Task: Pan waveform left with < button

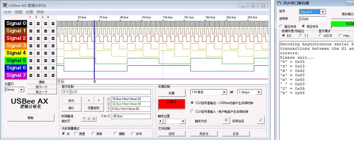Action: [89, 100]
